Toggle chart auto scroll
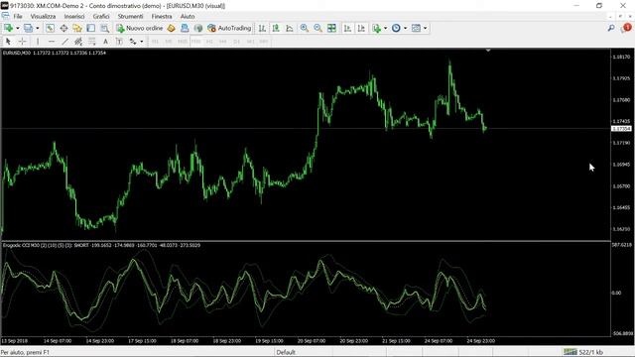The image size is (635, 357). [x=347, y=28]
